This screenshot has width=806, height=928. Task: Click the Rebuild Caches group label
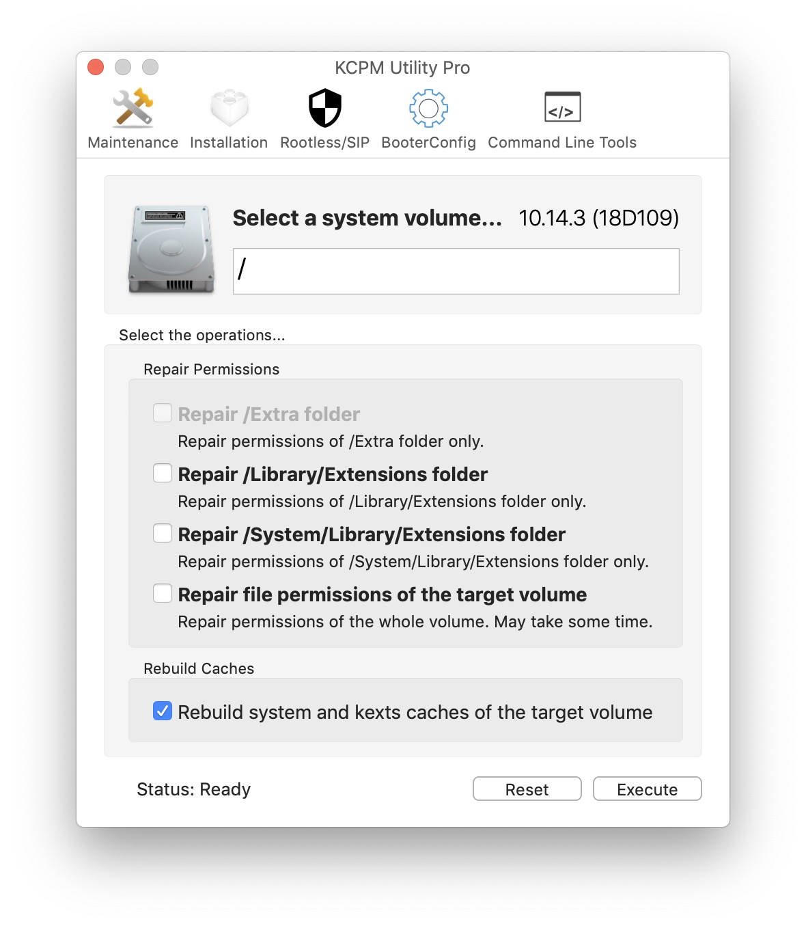coord(199,668)
